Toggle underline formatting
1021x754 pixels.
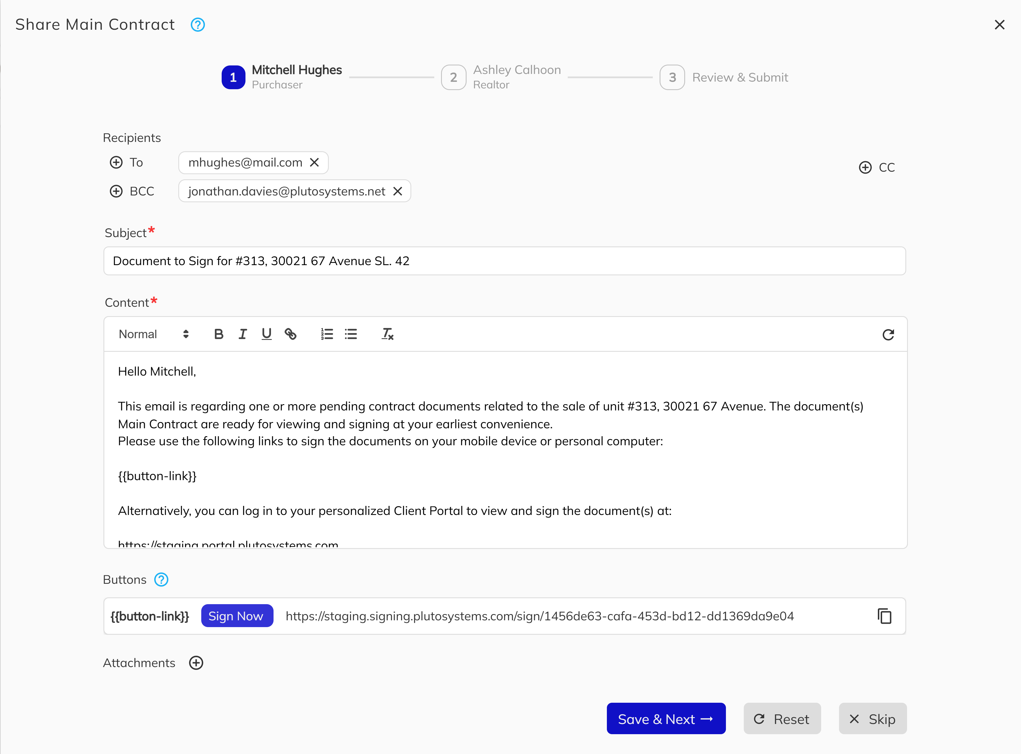tap(267, 334)
